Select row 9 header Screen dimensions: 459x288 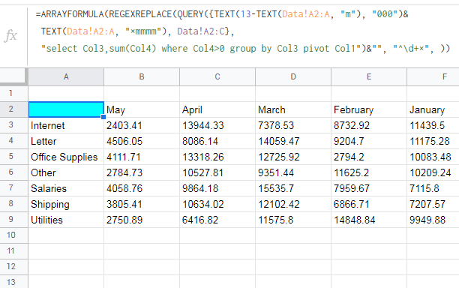(13, 220)
